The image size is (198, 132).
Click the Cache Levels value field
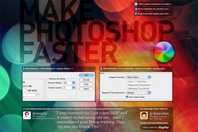(x=68, y=88)
